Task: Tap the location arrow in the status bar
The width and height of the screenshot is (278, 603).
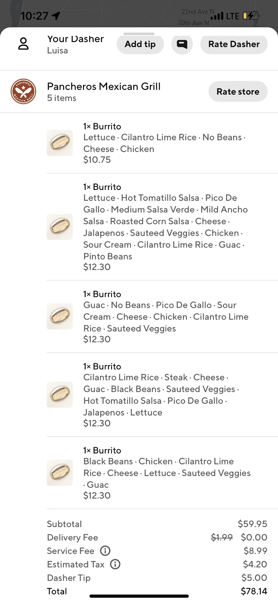Action: [x=56, y=16]
